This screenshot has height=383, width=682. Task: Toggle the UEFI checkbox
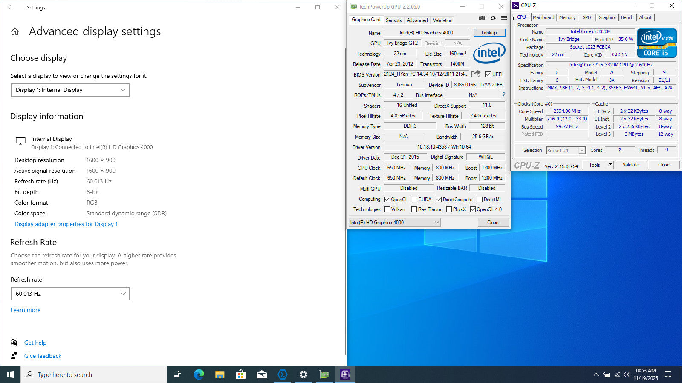click(x=488, y=74)
